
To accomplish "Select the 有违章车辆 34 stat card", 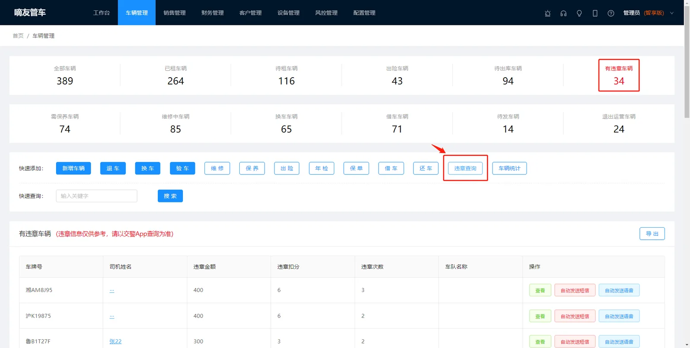I will coord(619,75).
